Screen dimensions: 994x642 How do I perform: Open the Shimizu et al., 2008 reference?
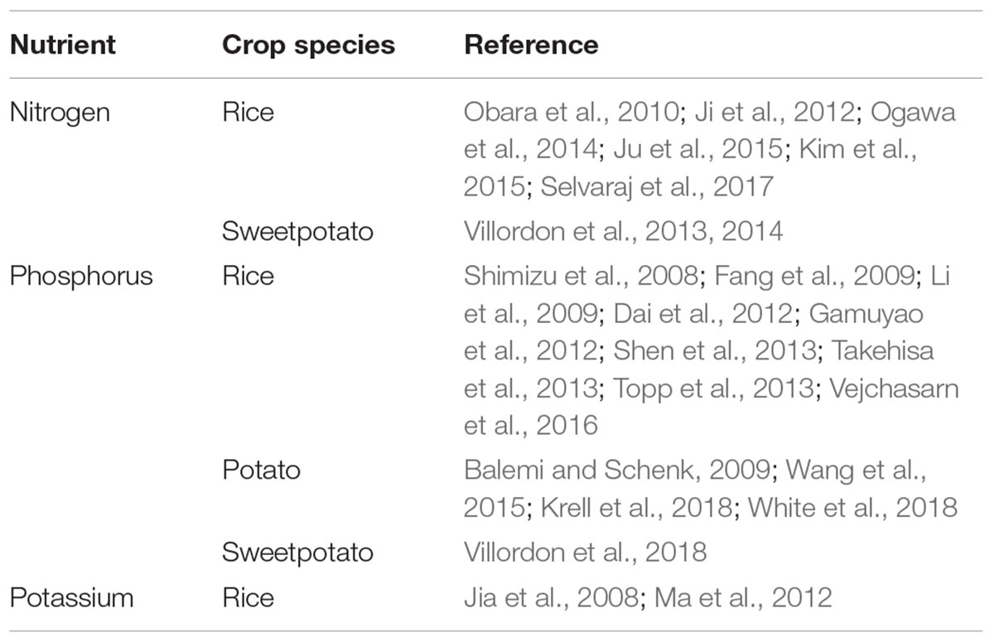(x=581, y=277)
